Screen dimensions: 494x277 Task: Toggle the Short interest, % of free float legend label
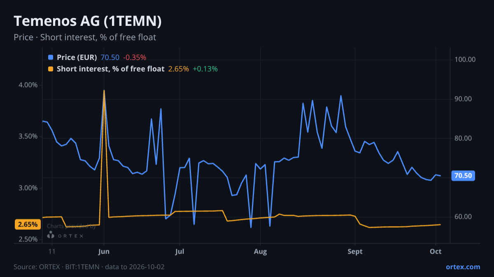pyautogui.click(x=111, y=69)
